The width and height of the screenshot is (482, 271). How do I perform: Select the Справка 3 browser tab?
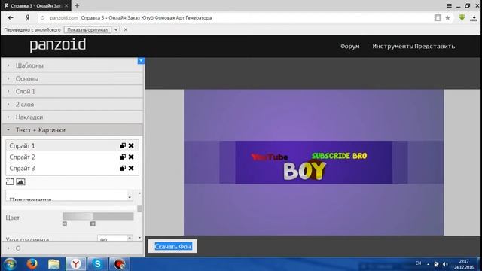[x=36, y=6]
